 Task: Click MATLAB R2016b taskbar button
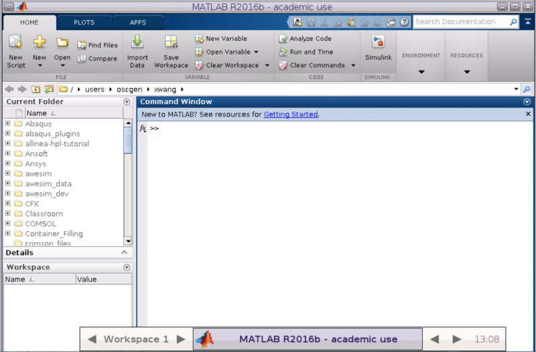pos(308,339)
